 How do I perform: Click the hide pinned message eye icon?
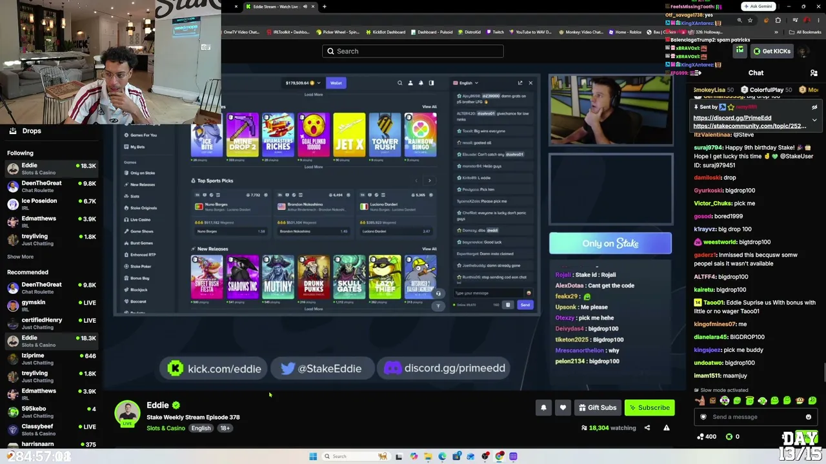pyautogui.click(x=814, y=108)
